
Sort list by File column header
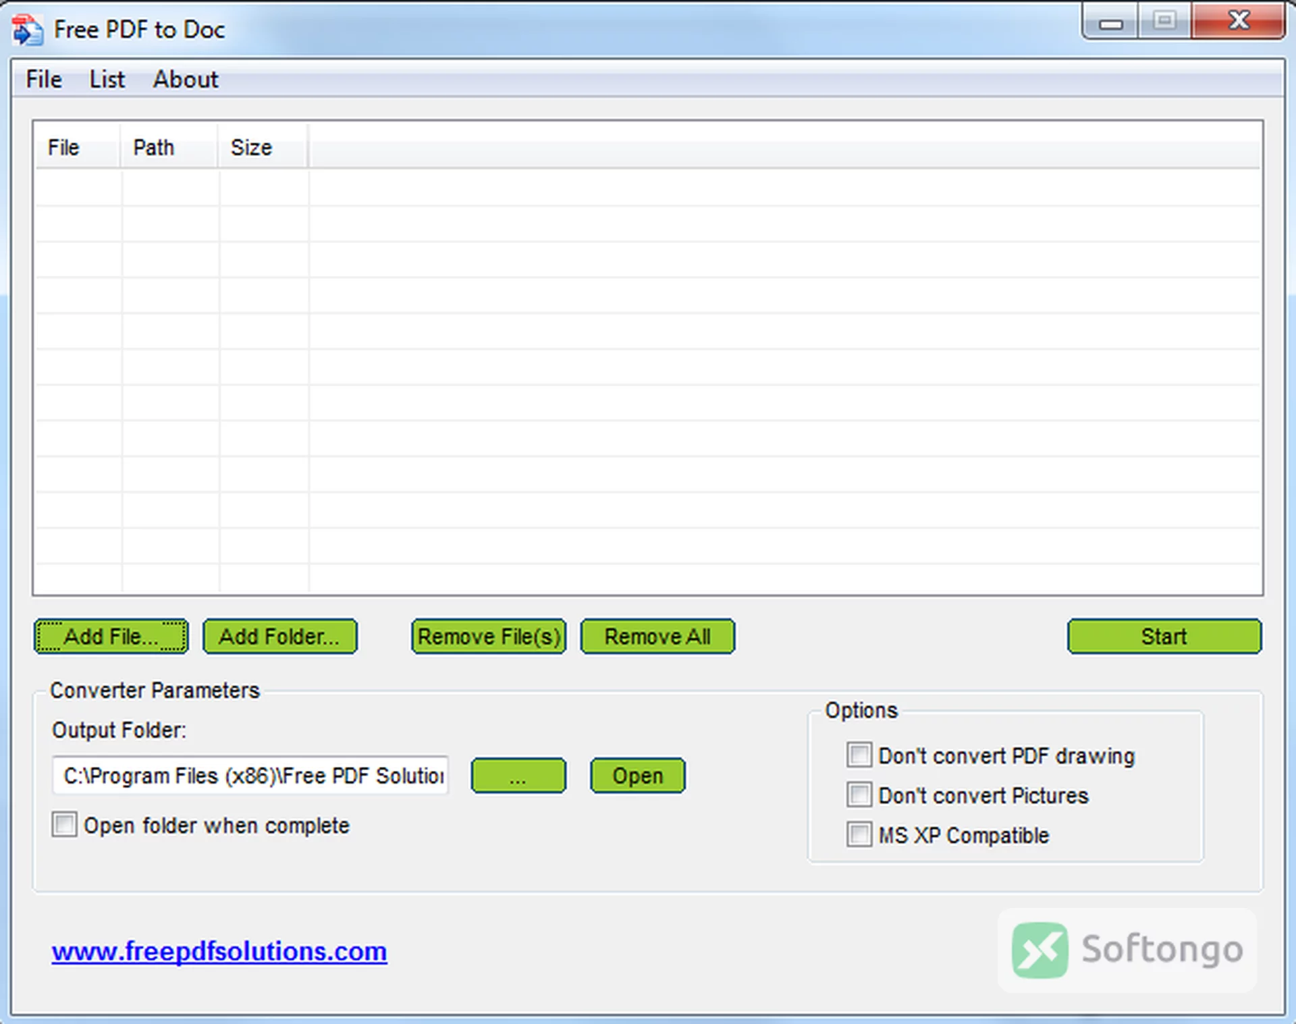point(78,147)
